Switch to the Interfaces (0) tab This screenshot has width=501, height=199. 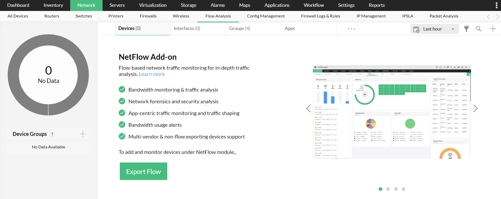click(198, 29)
